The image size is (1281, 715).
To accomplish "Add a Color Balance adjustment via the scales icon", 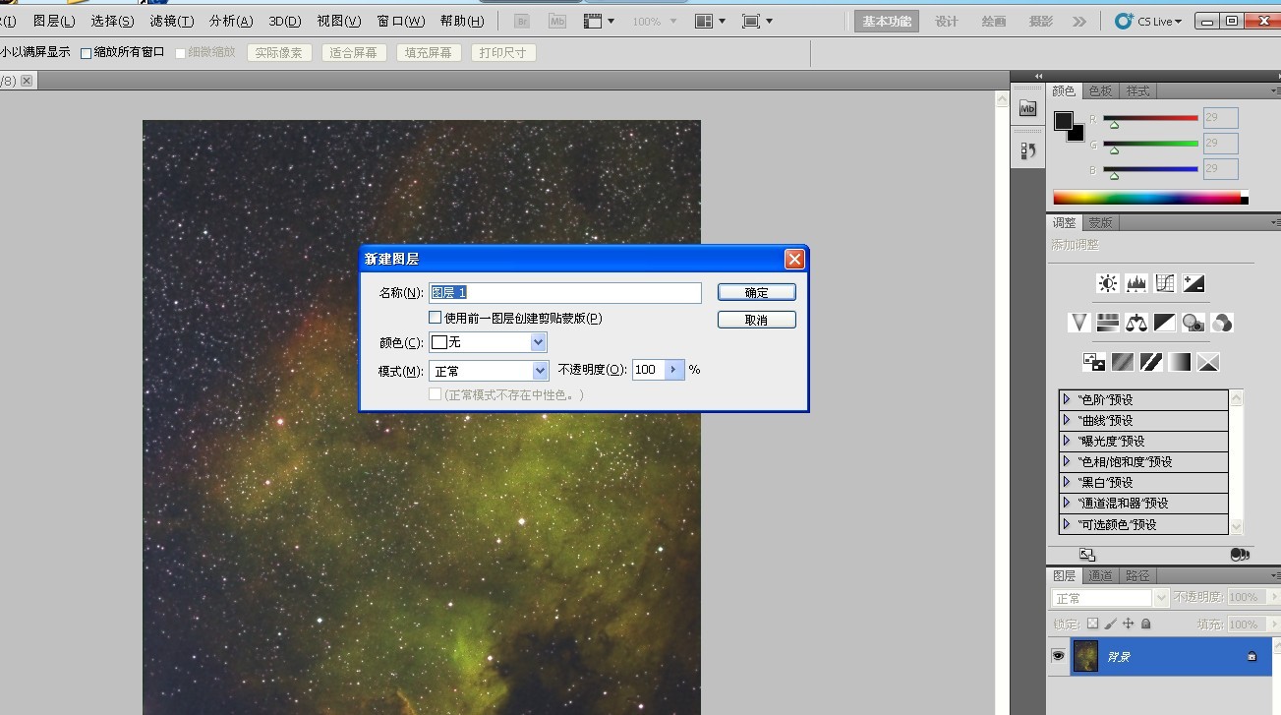I will (x=1136, y=322).
